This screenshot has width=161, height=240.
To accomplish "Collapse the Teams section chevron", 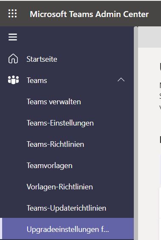I will pos(121,80).
